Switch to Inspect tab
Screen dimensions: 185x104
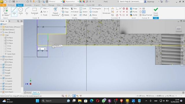(37, 5)
